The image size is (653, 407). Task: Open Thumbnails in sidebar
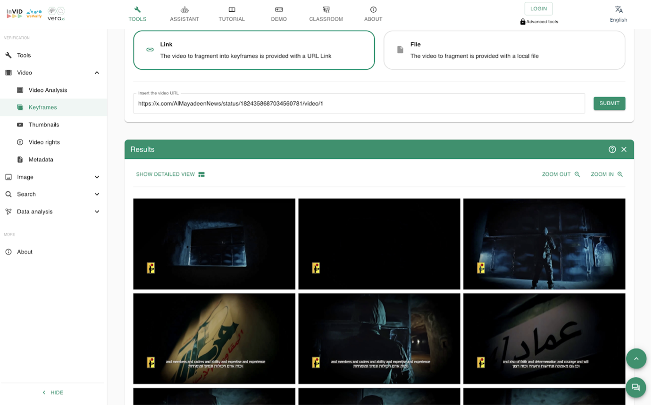click(54, 125)
